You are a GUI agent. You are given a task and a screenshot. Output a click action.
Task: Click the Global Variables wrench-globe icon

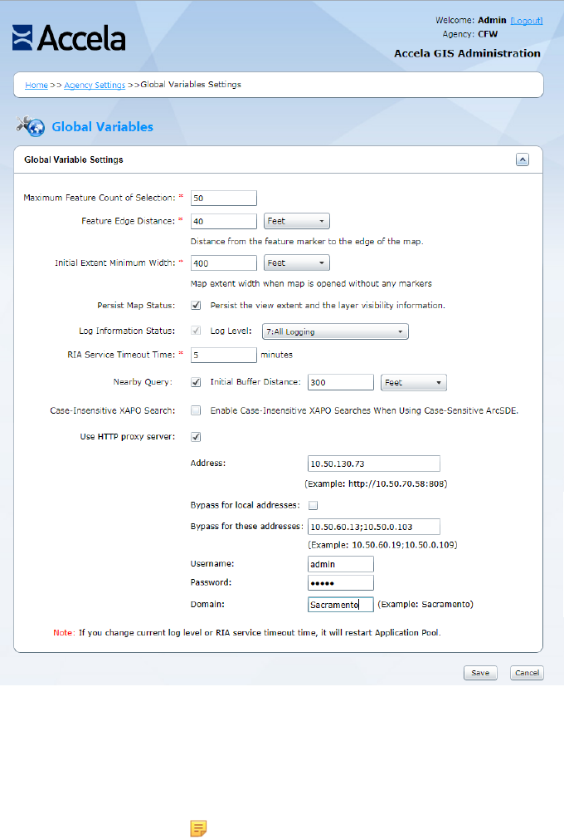31,126
